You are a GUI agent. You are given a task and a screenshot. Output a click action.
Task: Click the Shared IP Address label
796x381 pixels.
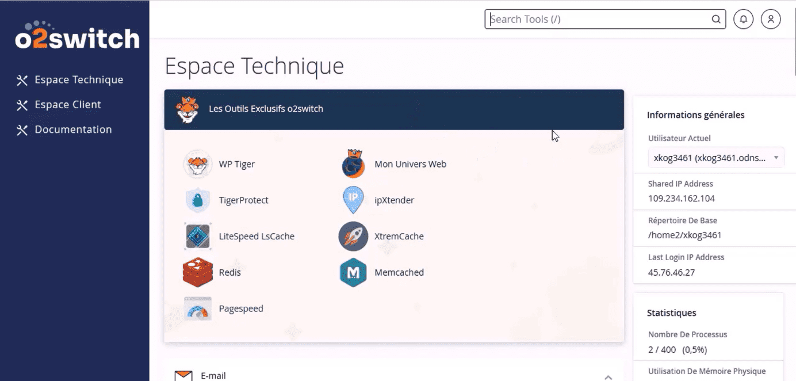[x=680, y=184]
